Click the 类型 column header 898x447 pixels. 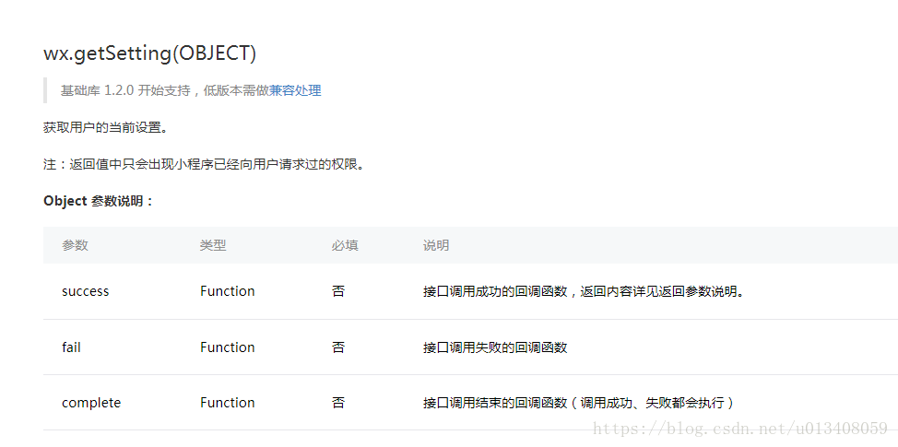click(x=213, y=245)
